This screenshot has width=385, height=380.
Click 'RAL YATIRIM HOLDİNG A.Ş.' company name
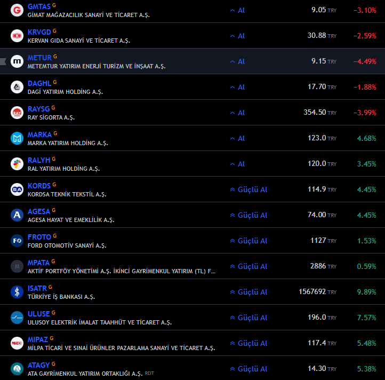63,169
